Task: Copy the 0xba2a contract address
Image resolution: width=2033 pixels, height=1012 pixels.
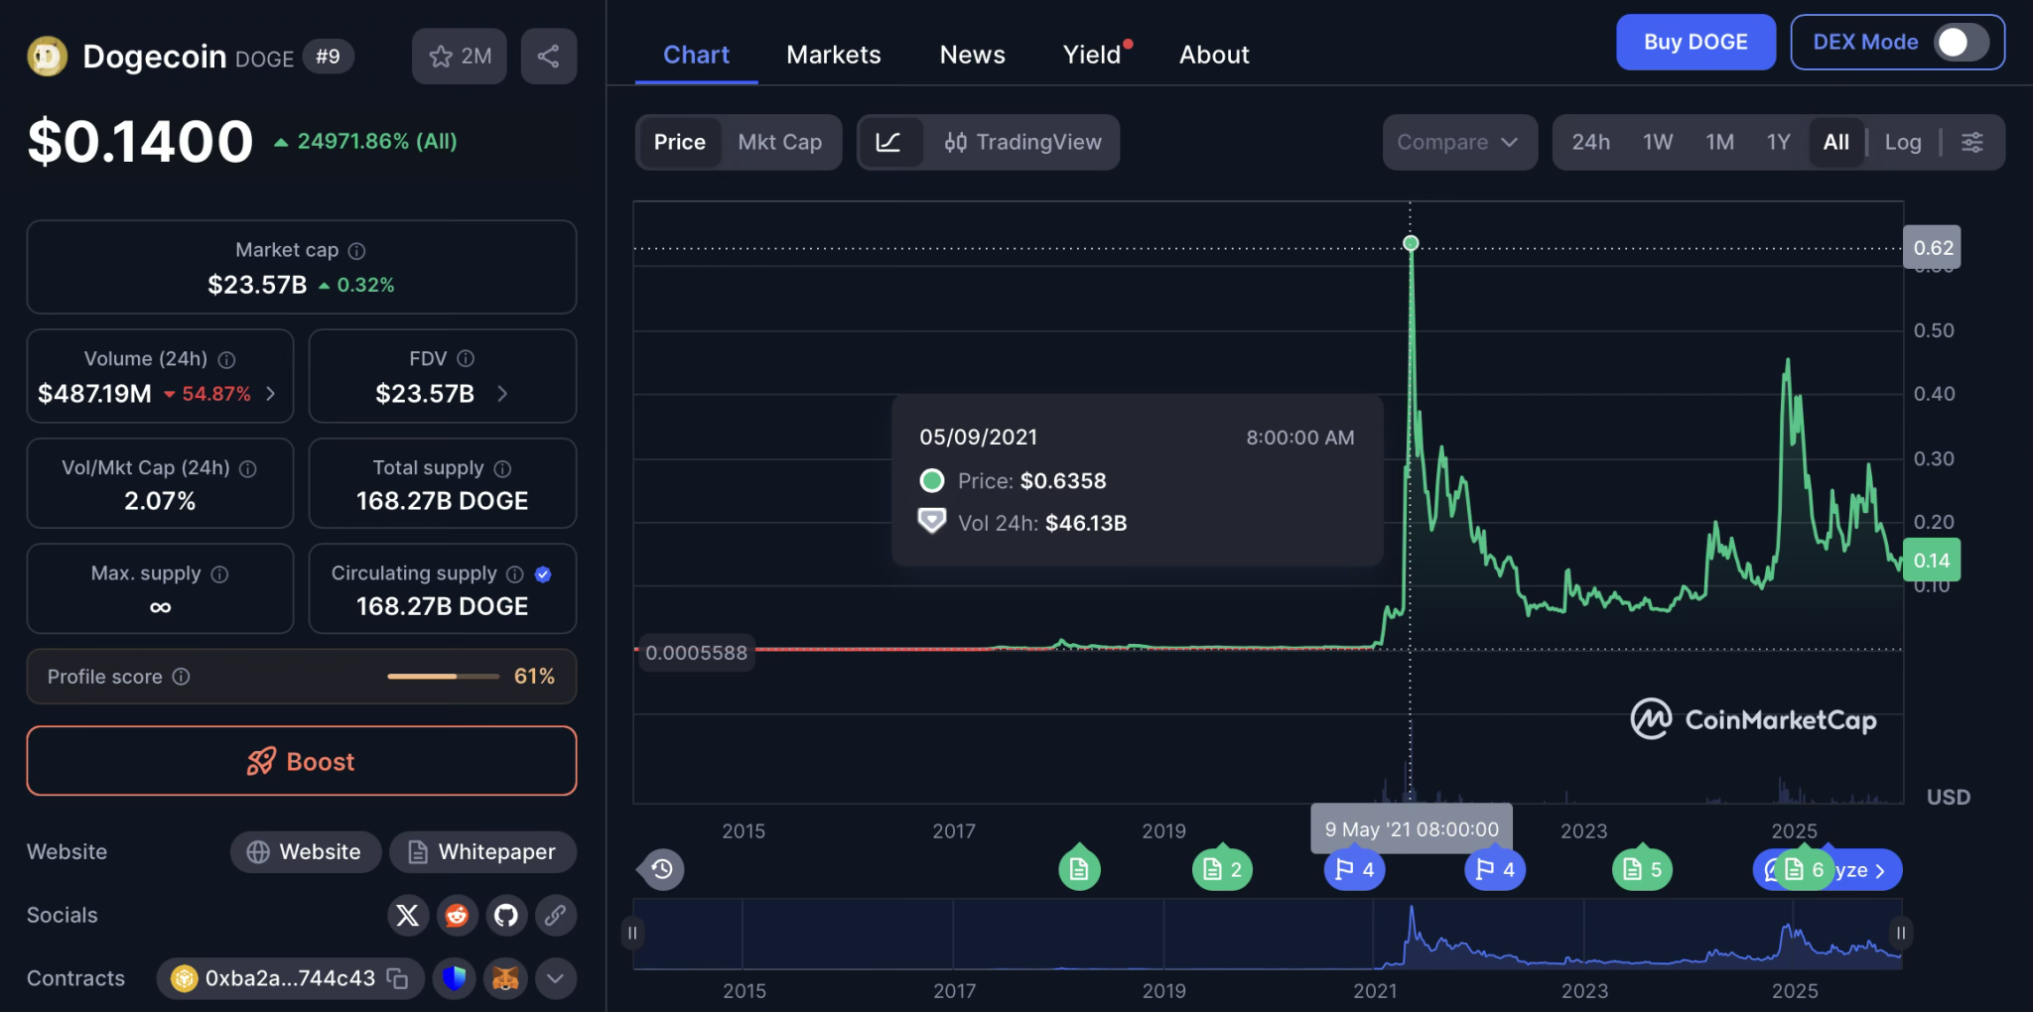Action: [396, 978]
